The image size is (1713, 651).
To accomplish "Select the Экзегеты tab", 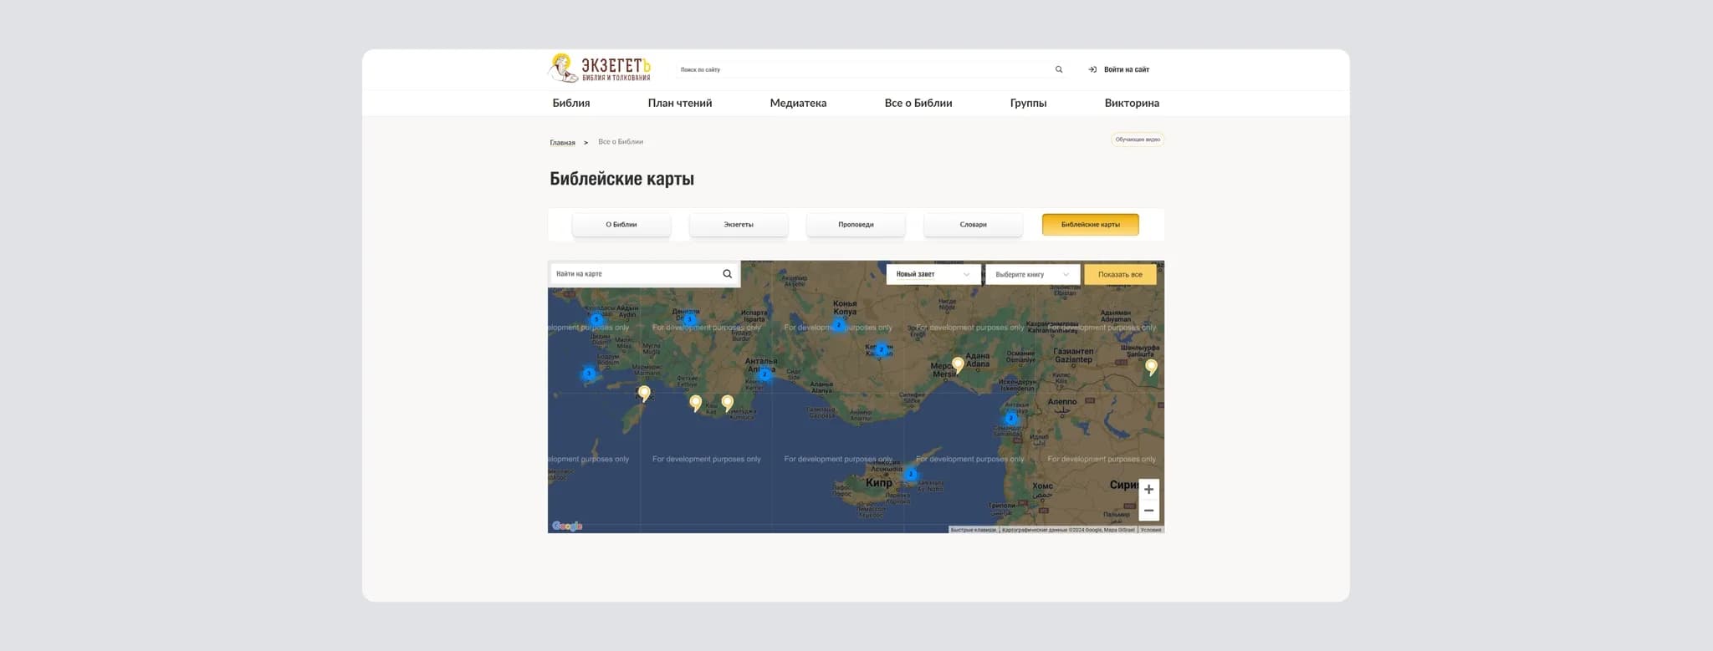I will click(739, 225).
